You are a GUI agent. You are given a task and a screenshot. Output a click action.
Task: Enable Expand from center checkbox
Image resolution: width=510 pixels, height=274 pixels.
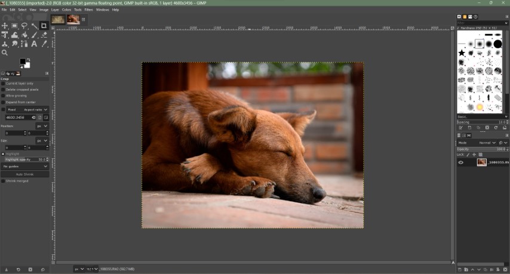click(x=3, y=103)
